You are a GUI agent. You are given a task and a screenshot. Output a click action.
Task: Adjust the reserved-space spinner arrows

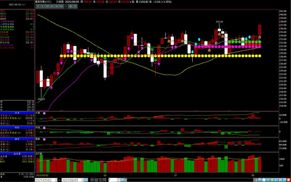118,180
